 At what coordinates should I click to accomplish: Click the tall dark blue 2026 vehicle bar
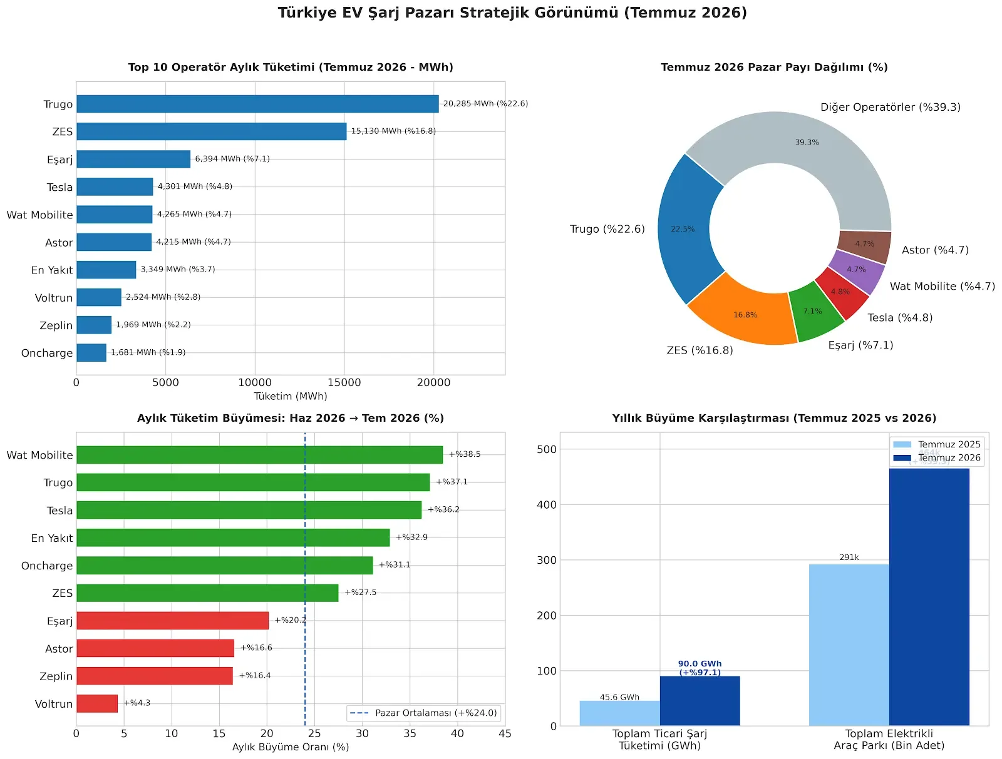(929, 597)
